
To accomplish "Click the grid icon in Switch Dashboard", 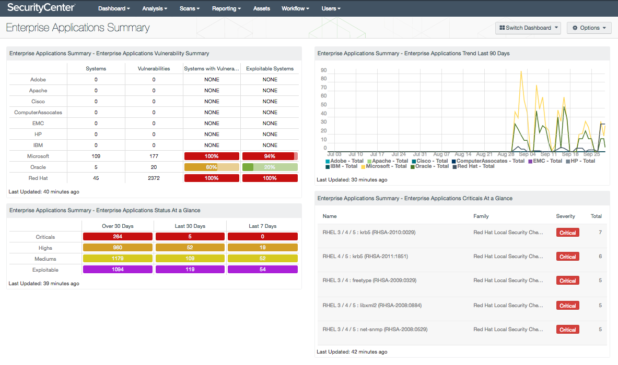I will coord(502,28).
